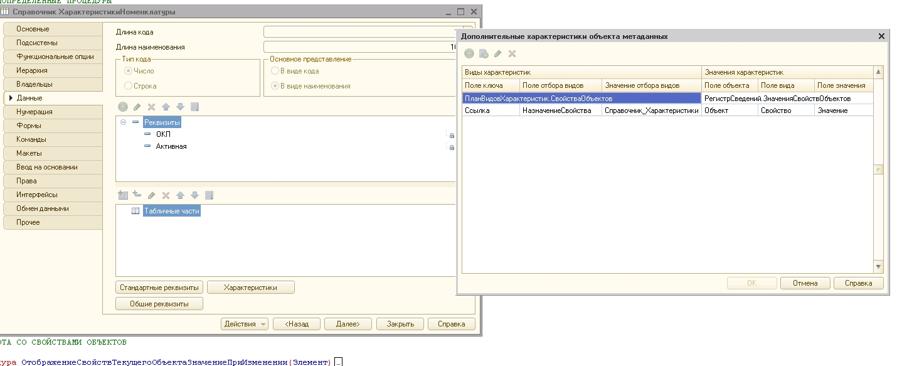Select the Число code type radio button

click(129, 71)
